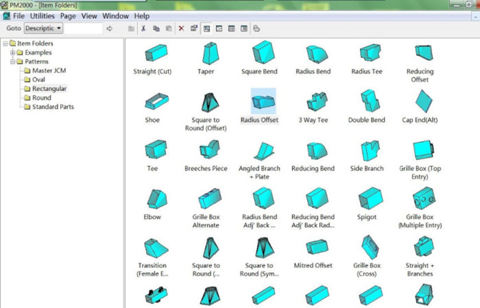This screenshot has height=308, width=480.
Task: Choose the Square Bend pattern
Action: (x=259, y=59)
